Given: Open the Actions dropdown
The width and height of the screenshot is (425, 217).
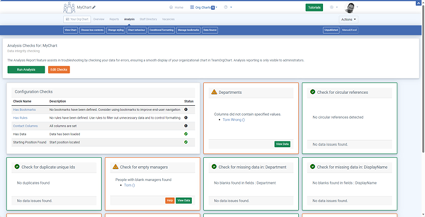Looking at the screenshot, I should tap(348, 19).
